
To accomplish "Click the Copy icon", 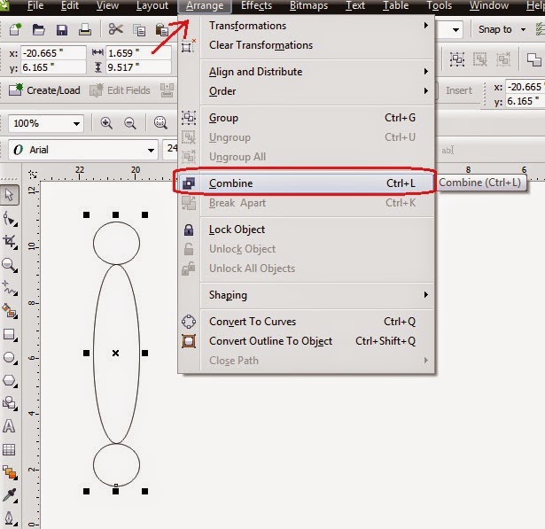I will click(139, 30).
